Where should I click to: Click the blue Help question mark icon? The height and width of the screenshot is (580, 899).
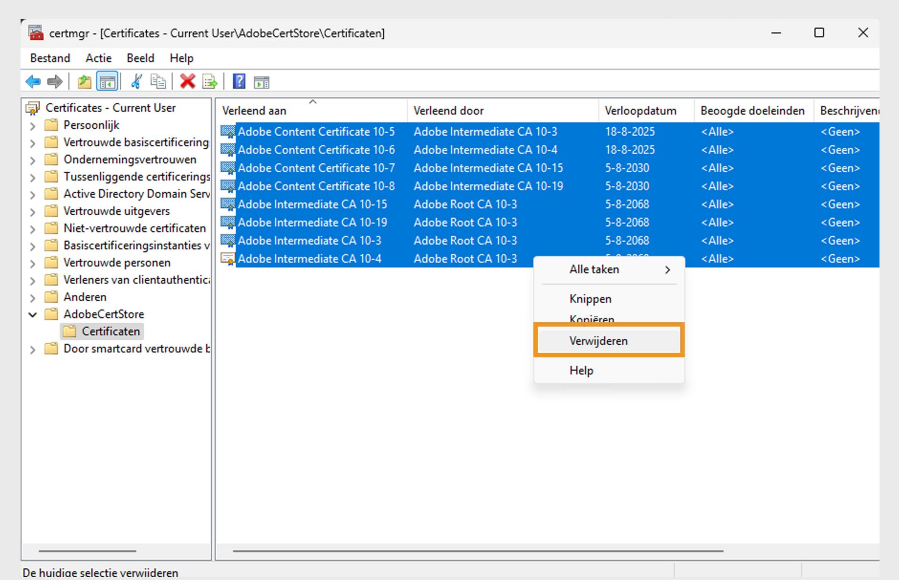[239, 82]
